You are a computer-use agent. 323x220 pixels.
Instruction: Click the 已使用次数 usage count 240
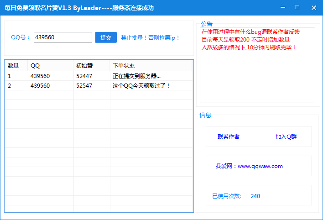coord(255,196)
